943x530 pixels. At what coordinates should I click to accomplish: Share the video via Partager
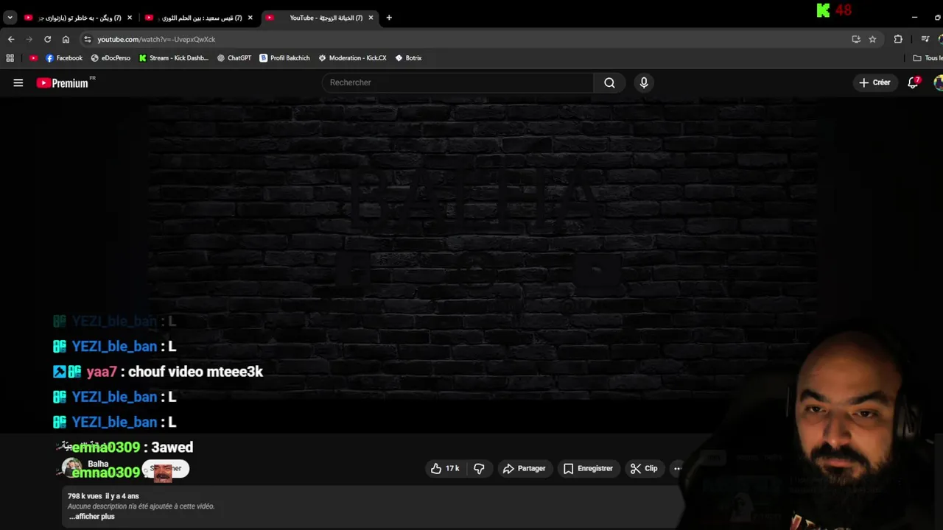pyautogui.click(x=525, y=468)
